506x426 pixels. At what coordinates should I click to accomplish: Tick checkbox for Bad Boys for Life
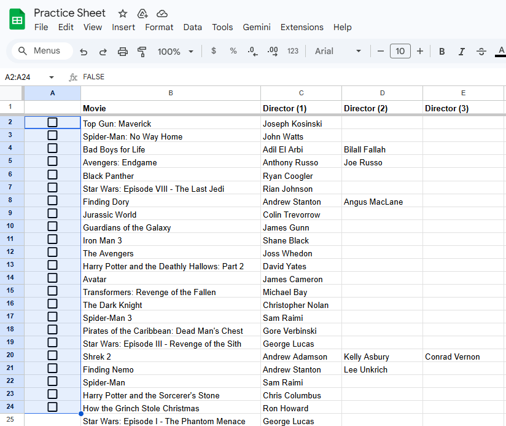click(x=52, y=148)
